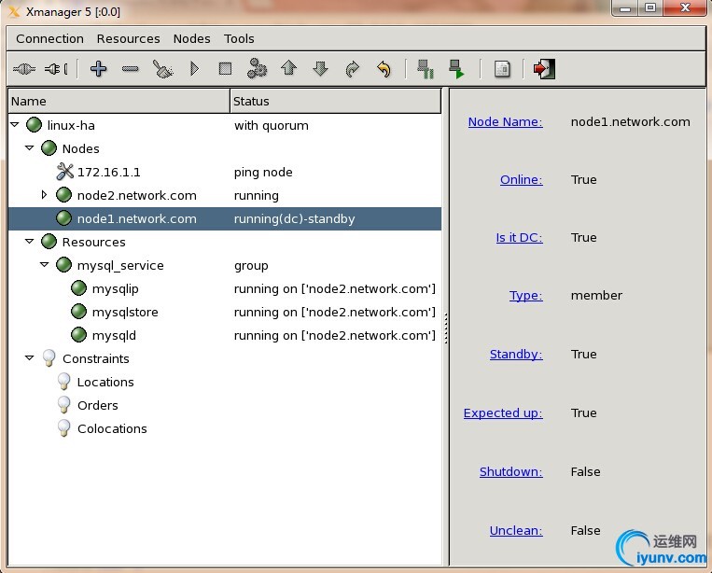The image size is (712, 573).
Task: Click the cleanup resource broom icon
Action: point(163,69)
